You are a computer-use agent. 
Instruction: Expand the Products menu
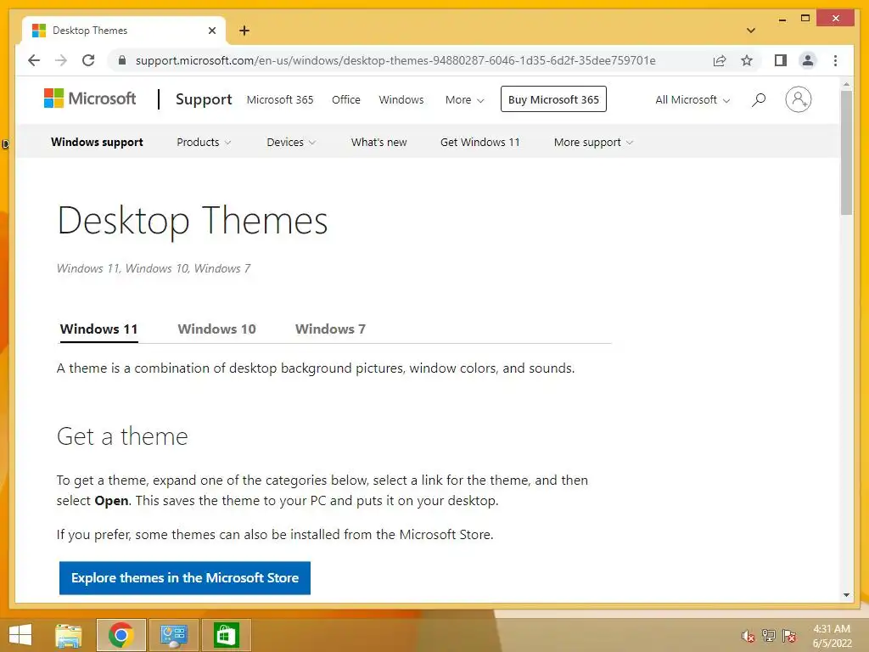pos(204,142)
